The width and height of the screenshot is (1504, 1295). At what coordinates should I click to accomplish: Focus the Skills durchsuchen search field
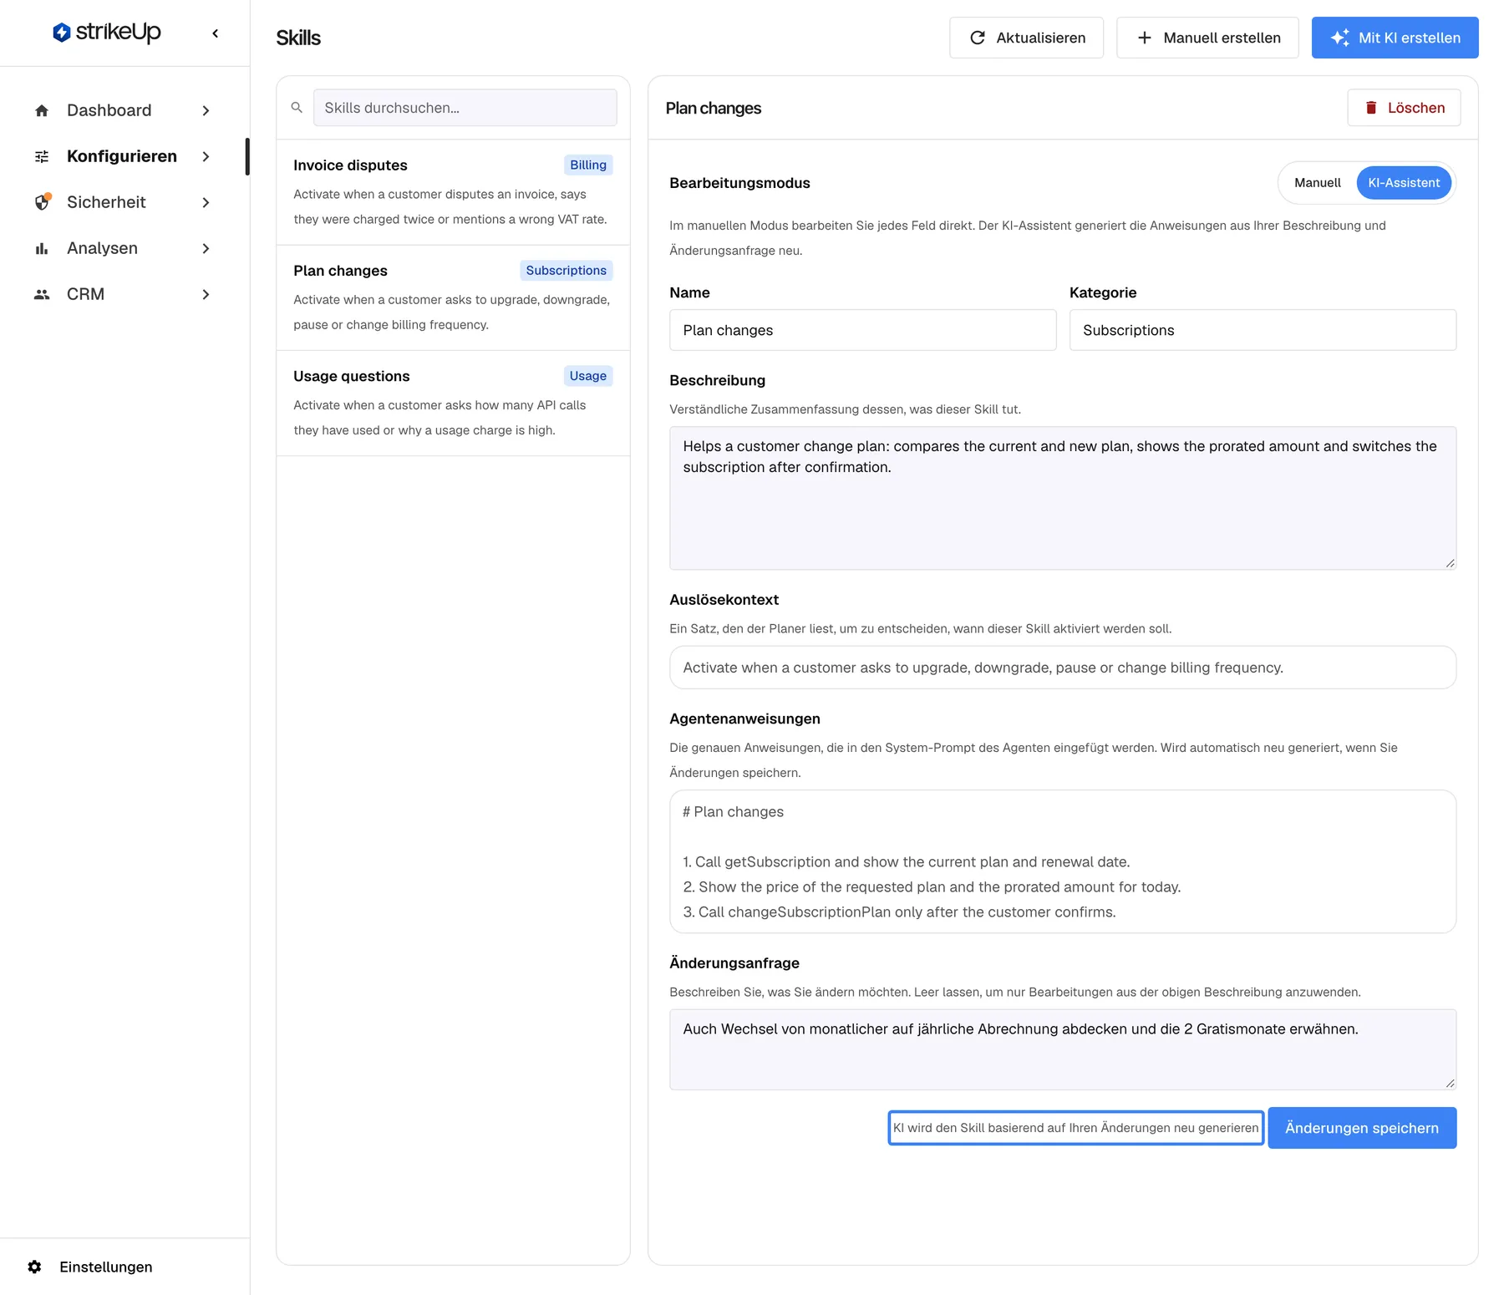[465, 108]
